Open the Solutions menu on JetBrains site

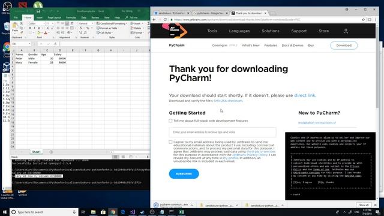pos(271,31)
